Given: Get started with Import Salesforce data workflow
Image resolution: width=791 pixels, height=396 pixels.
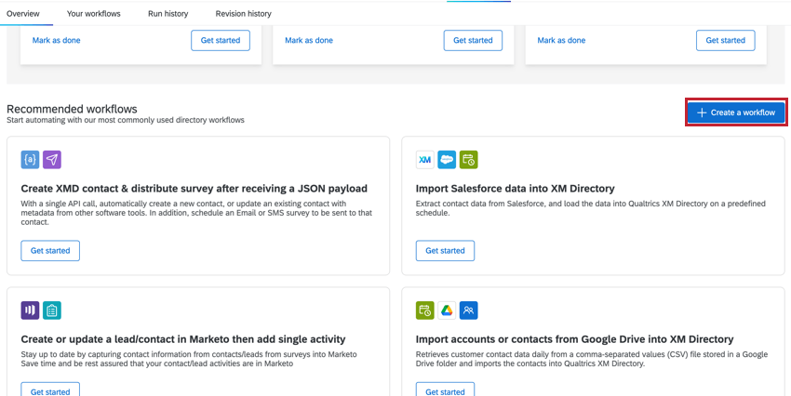Looking at the screenshot, I should tap(445, 250).
